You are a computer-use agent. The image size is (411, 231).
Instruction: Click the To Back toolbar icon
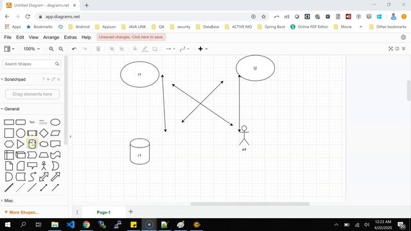(x=121, y=49)
